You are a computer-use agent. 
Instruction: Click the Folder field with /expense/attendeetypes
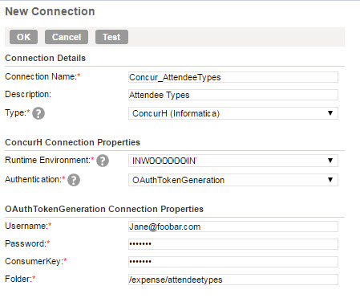tap(233, 280)
